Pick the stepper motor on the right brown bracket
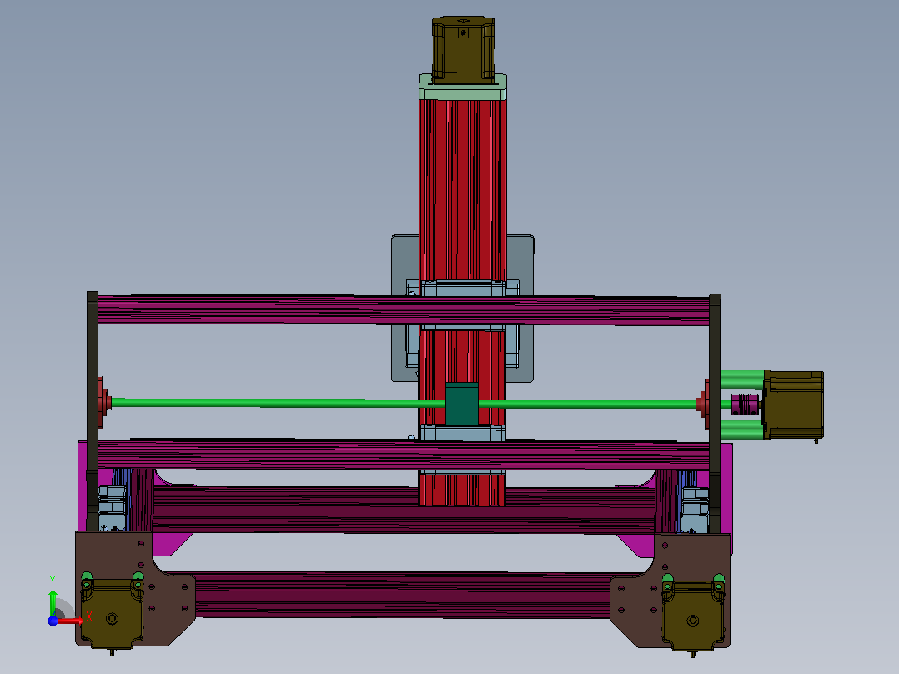Viewport: 899px width, 674px height. [x=692, y=616]
